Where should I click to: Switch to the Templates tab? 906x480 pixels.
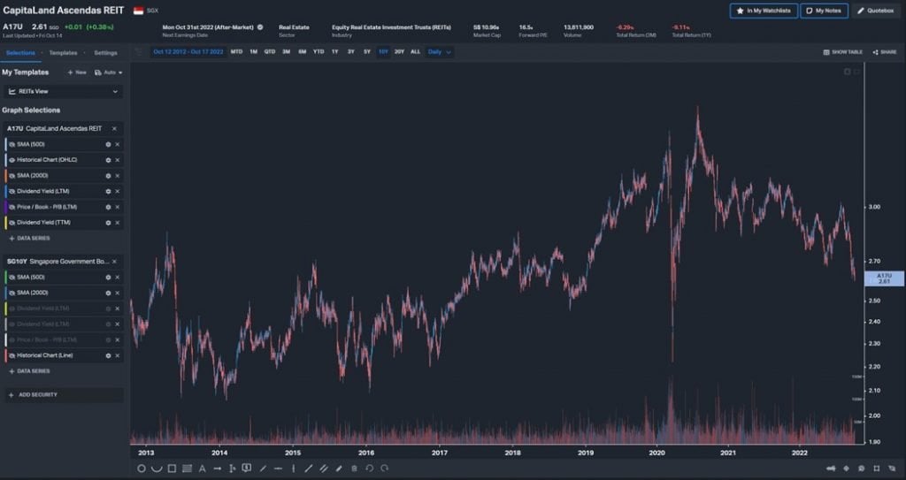(63, 52)
